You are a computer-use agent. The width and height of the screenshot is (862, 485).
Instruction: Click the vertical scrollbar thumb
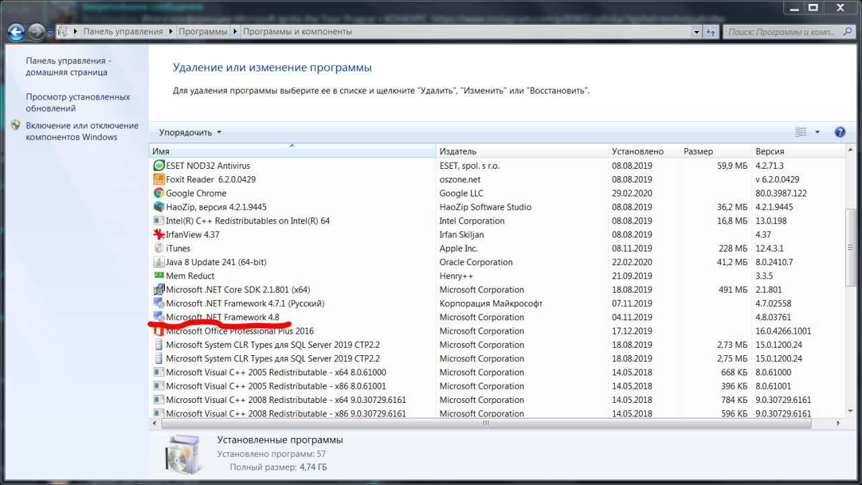pos(851,248)
